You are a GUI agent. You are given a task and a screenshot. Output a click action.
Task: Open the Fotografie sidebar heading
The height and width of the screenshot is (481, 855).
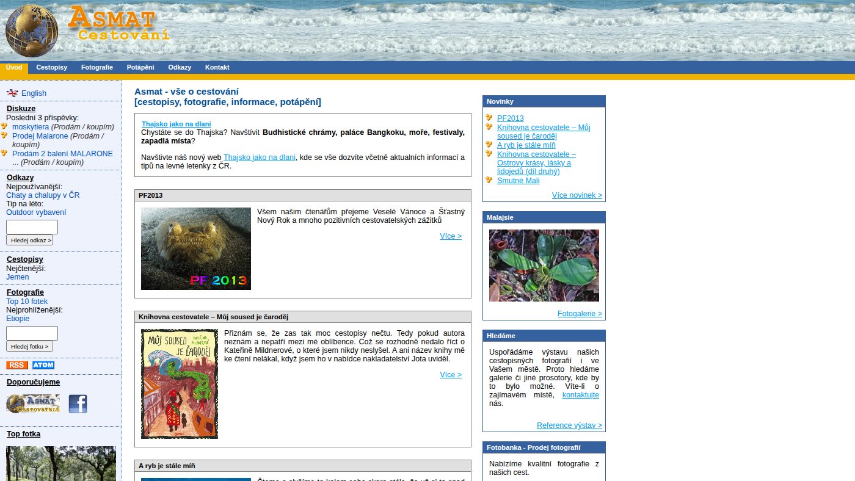pos(25,292)
